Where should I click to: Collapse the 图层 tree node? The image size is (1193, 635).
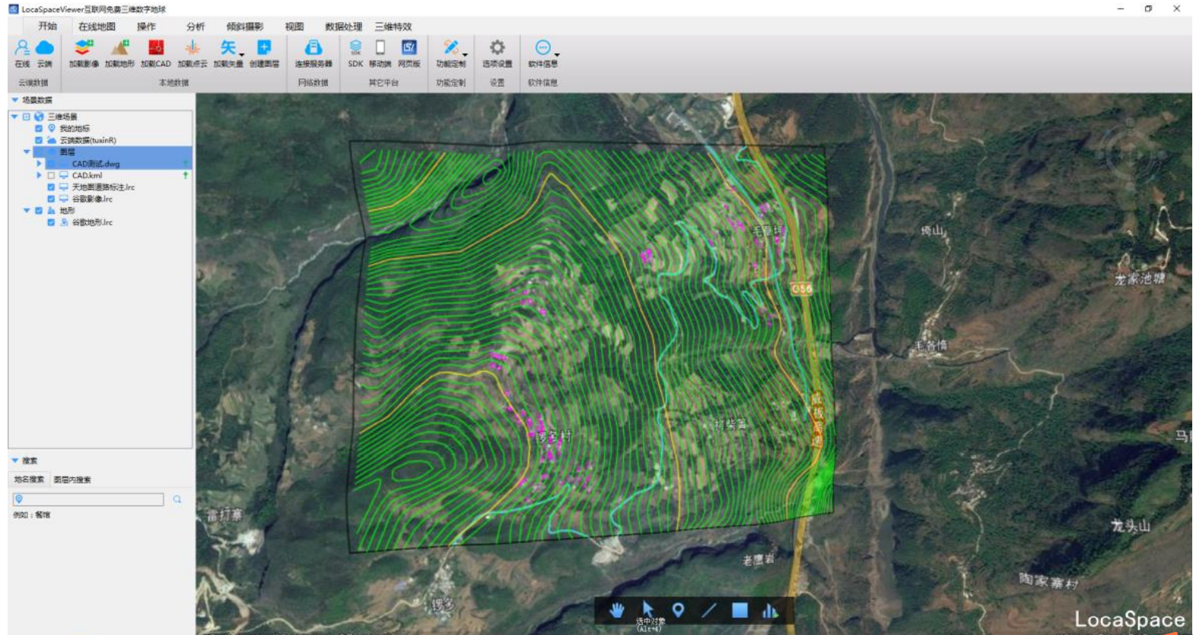[x=27, y=152]
